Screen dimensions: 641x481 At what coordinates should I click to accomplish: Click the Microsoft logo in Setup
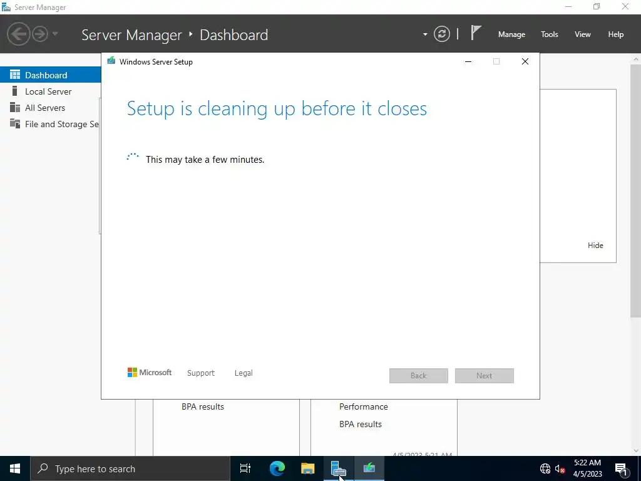150,372
